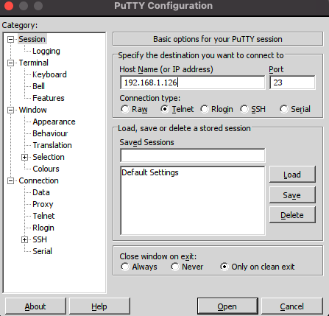Open the Appearance settings

[54, 122]
